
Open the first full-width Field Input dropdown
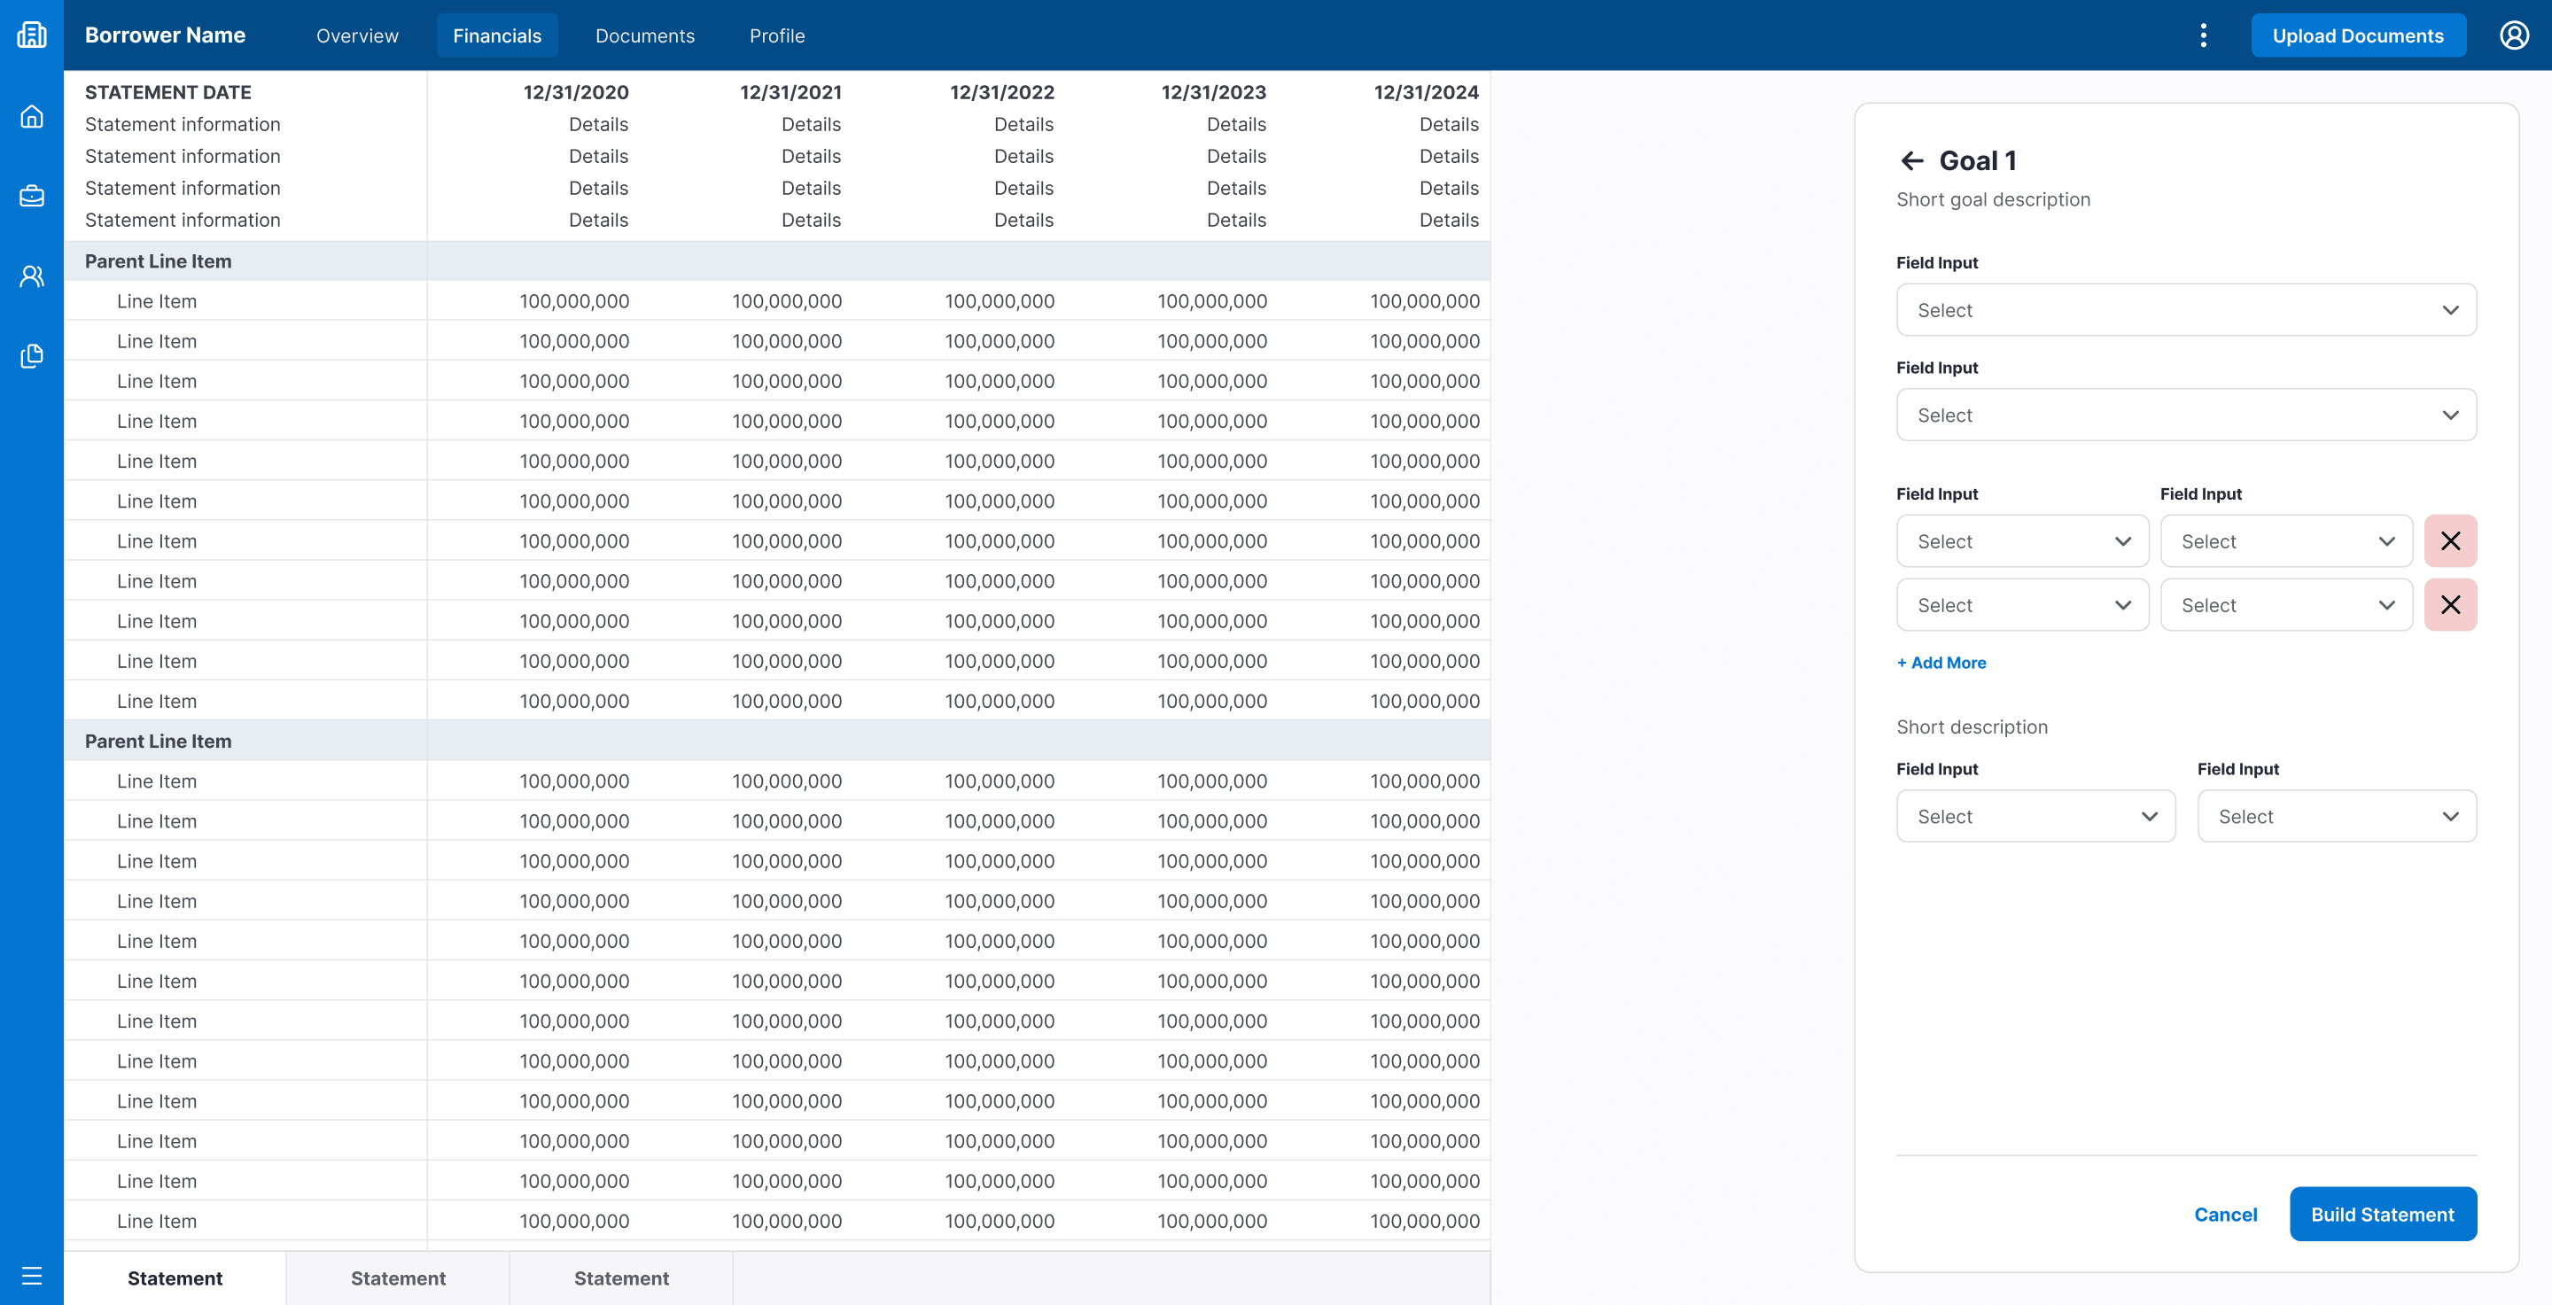(x=2185, y=310)
